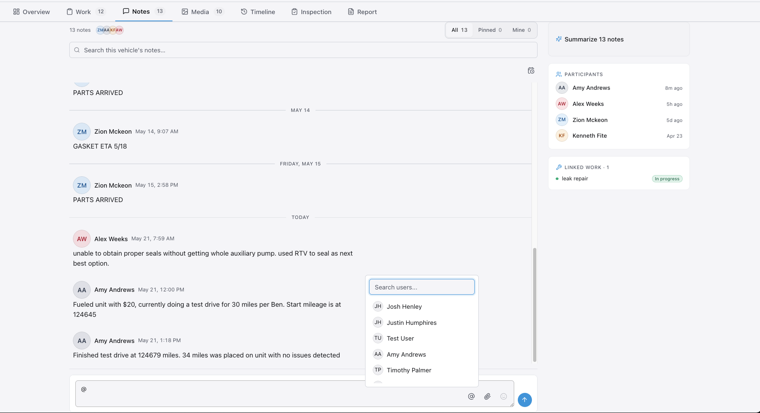
Task: Click Amy Andrews avatar on 1:18 PM note
Action: [x=82, y=341]
